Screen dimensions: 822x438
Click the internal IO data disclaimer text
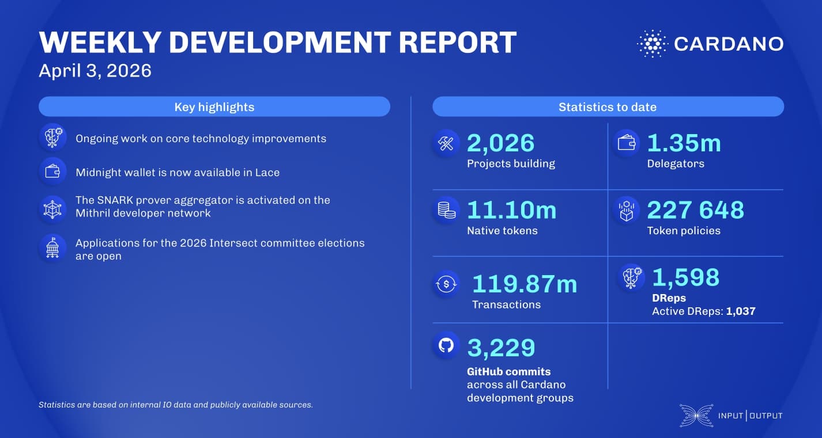(175, 405)
